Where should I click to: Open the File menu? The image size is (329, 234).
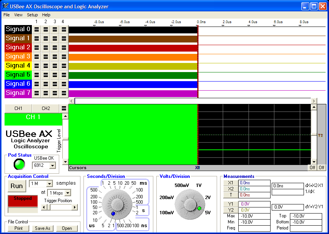tap(6, 15)
